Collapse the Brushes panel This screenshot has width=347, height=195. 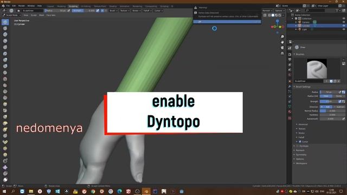[300, 54]
